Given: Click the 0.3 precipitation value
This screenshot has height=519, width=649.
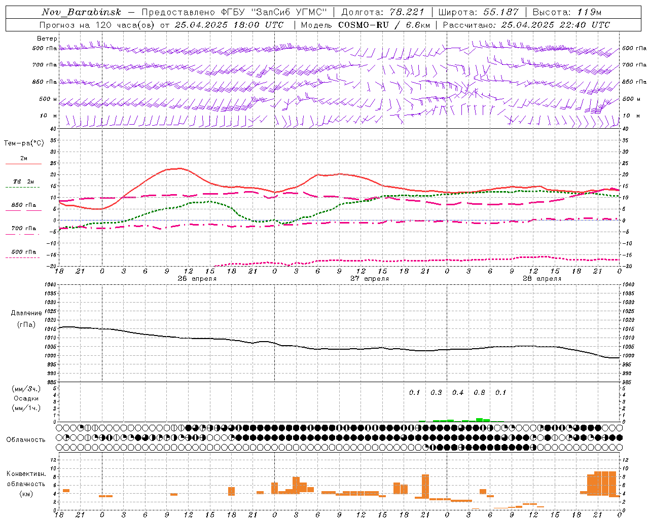Looking at the screenshot, I should pos(436,393).
